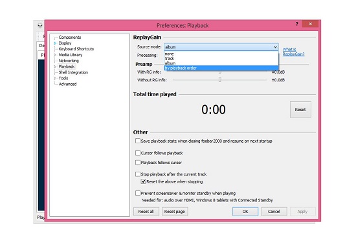Click Apply button

(302, 212)
